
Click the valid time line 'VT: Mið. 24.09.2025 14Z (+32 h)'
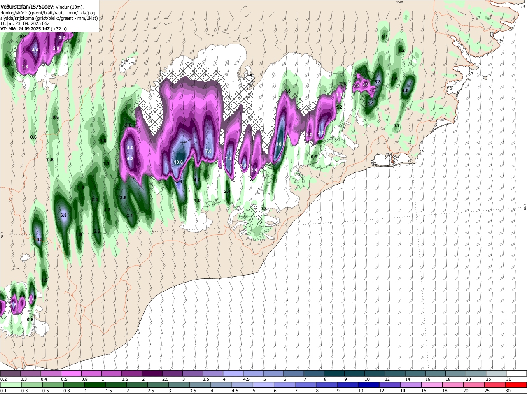34,29
